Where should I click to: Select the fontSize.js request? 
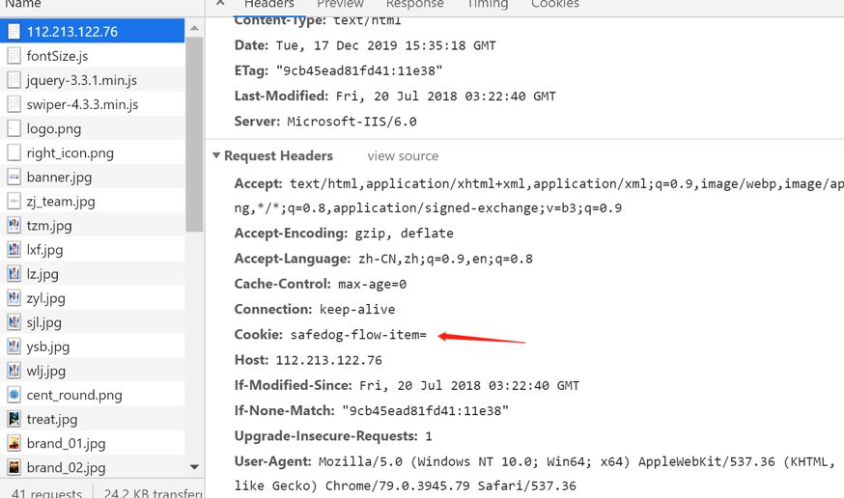pyautogui.click(x=92, y=55)
